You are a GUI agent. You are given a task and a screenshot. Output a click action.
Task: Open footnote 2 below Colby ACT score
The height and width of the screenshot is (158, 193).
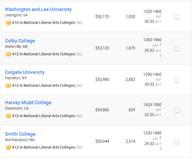click(x=160, y=55)
